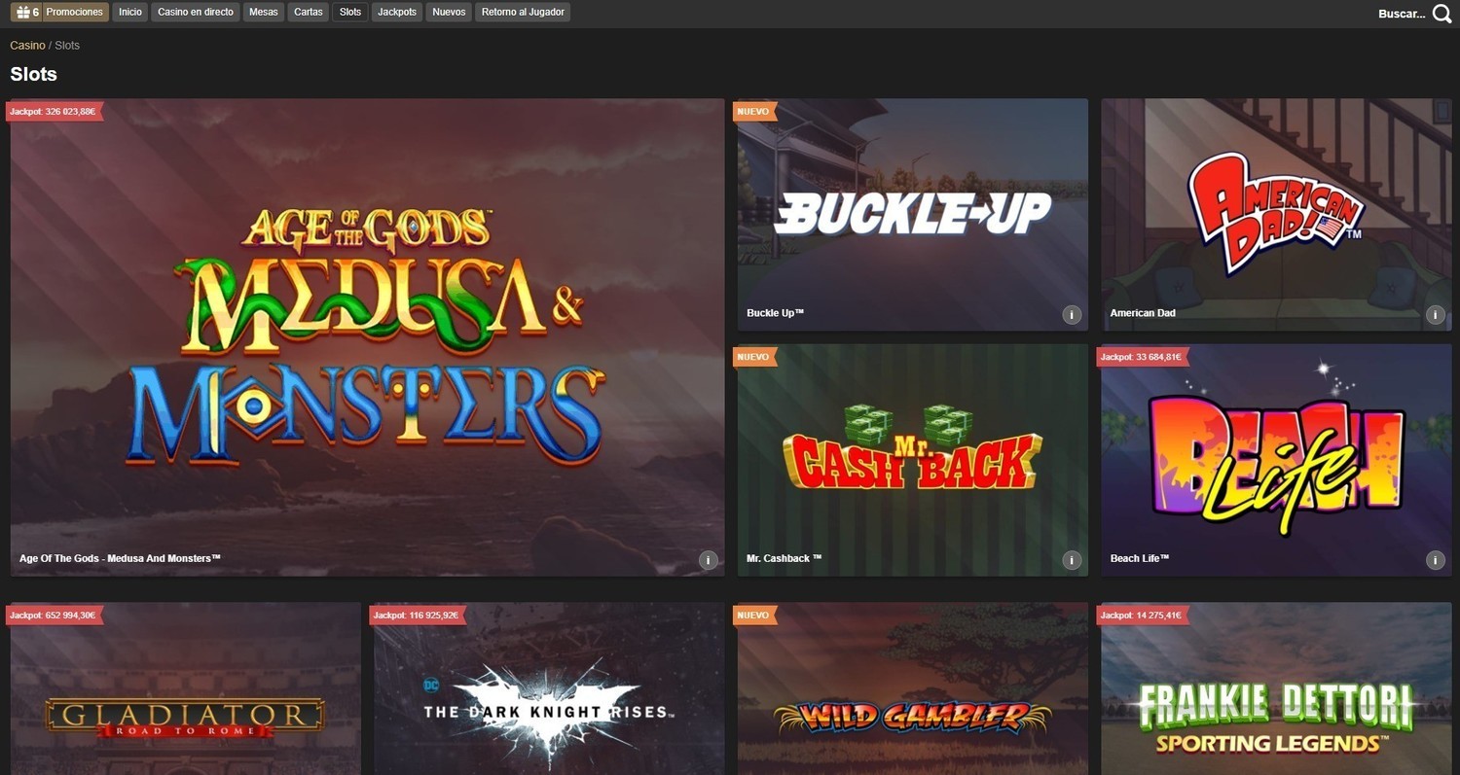Open The Dark Knight Rises game

[x=549, y=688]
